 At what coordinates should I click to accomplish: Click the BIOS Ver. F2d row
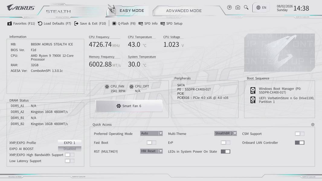[x=24, y=50]
